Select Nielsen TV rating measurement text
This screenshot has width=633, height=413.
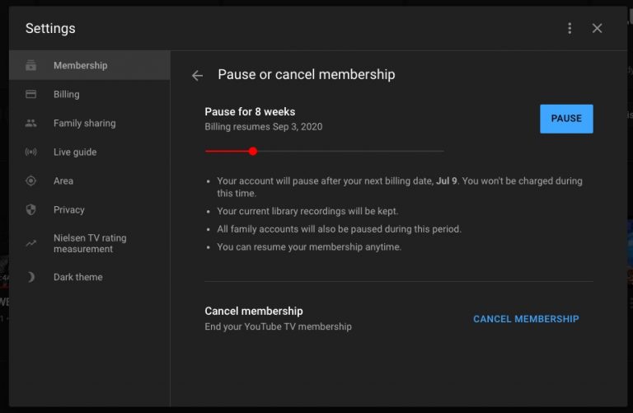click(90, 243)
